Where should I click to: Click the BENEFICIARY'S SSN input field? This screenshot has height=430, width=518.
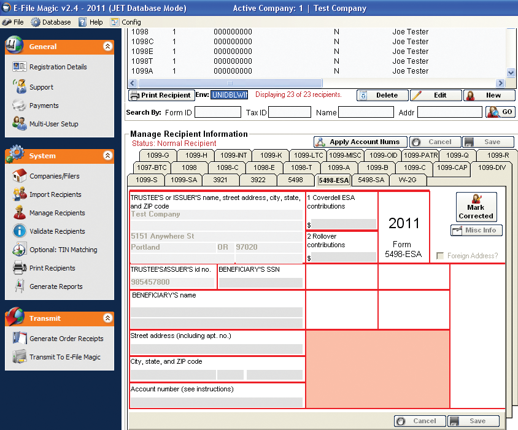tap(261, 283)
